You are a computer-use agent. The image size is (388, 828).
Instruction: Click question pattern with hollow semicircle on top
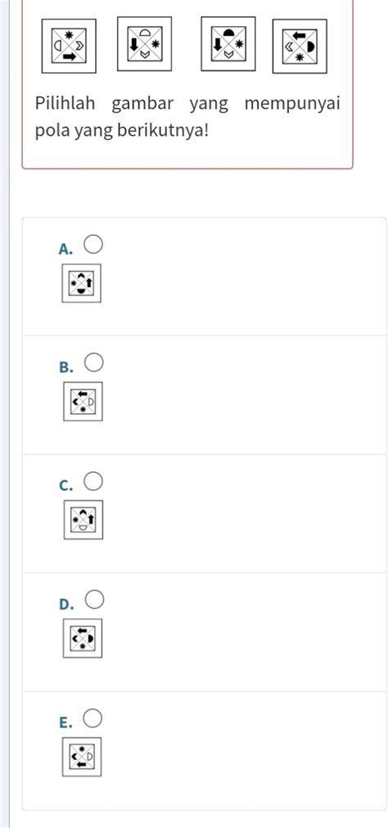coord(144,44)
